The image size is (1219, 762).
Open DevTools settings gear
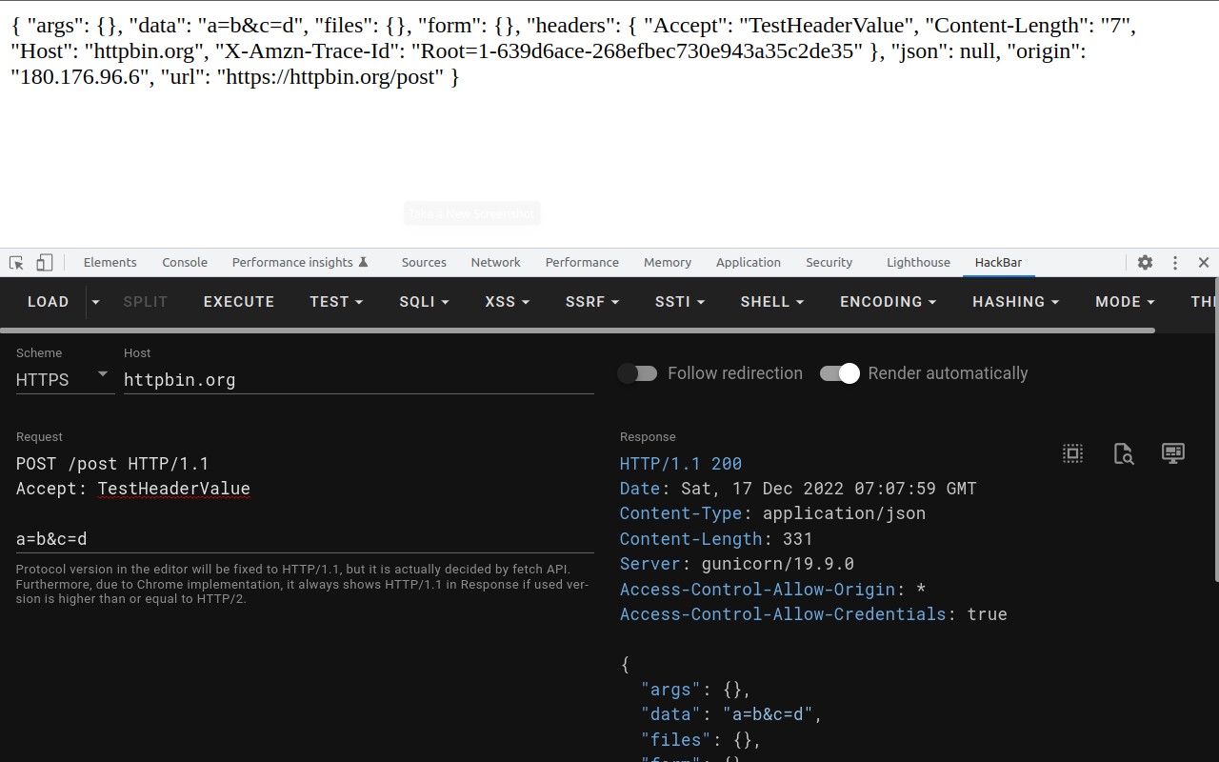[1145, 263]
